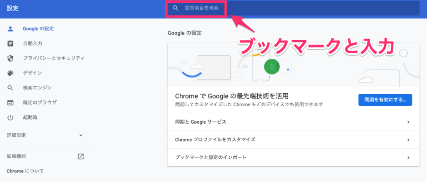Select 自動入力 in the sidebar menu
This screenshot has width=427, height=182.
[33, 43]
